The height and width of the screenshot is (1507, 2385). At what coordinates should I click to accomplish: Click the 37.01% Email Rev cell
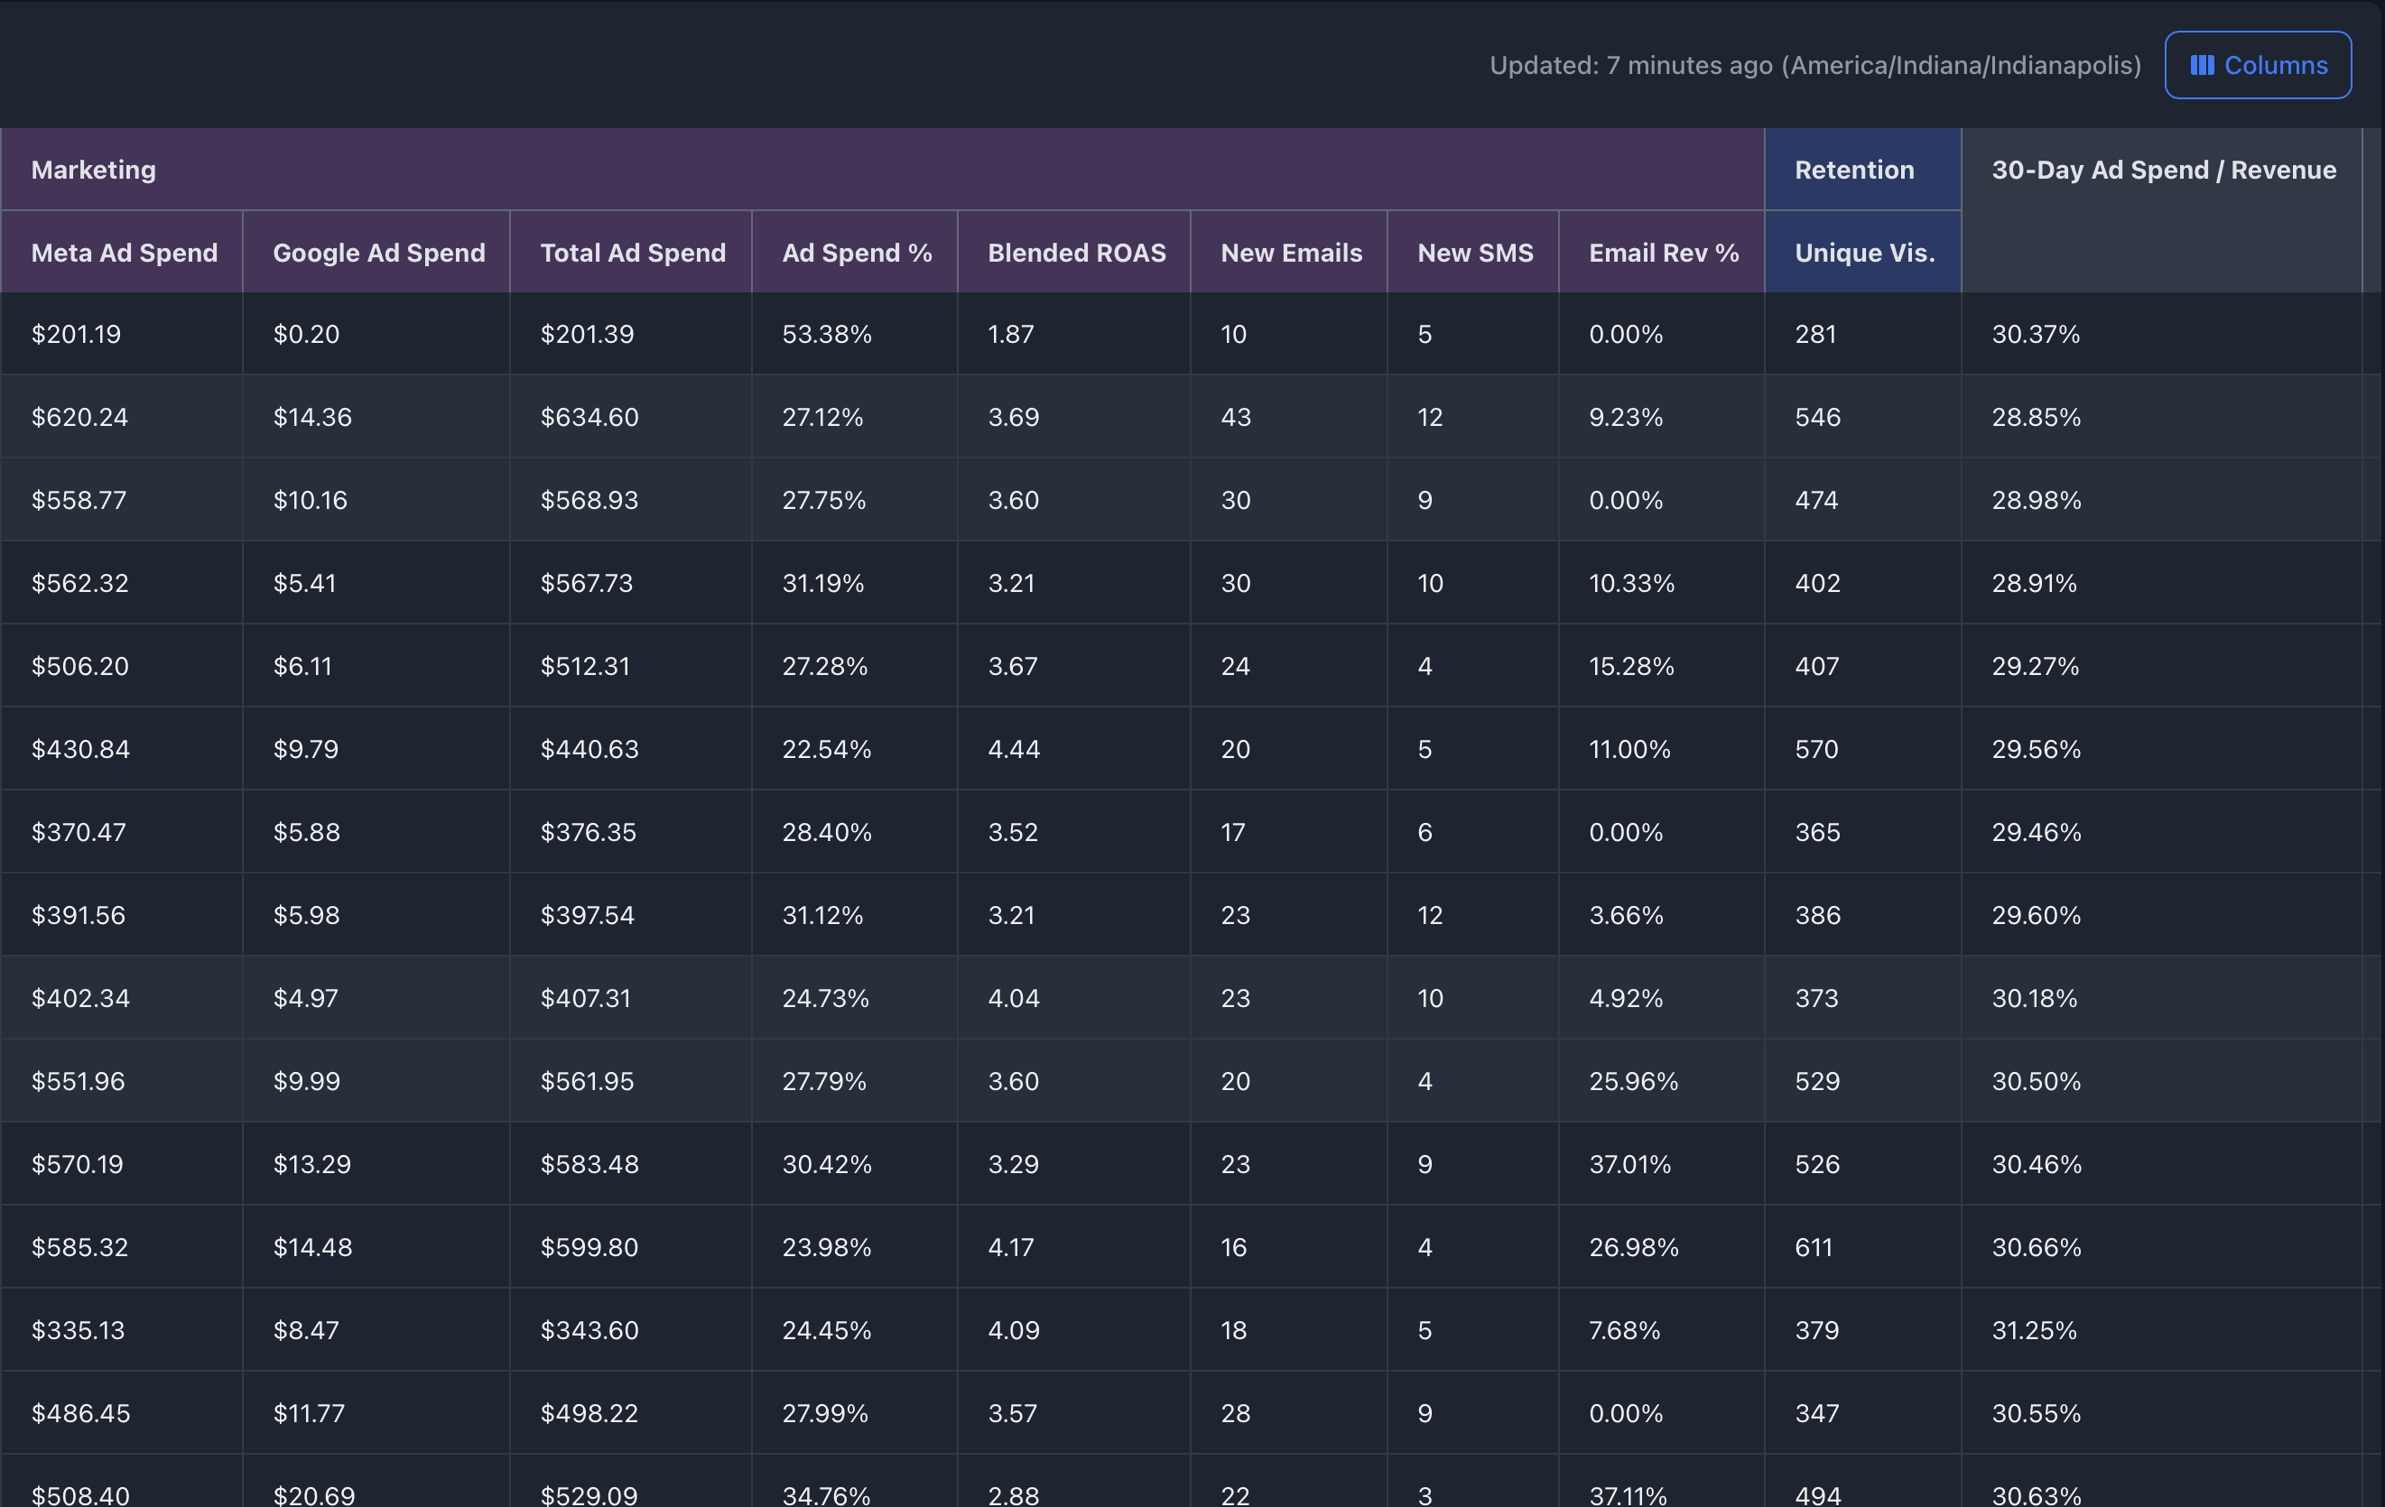pyautogui.click(x=1629, y=1163)
